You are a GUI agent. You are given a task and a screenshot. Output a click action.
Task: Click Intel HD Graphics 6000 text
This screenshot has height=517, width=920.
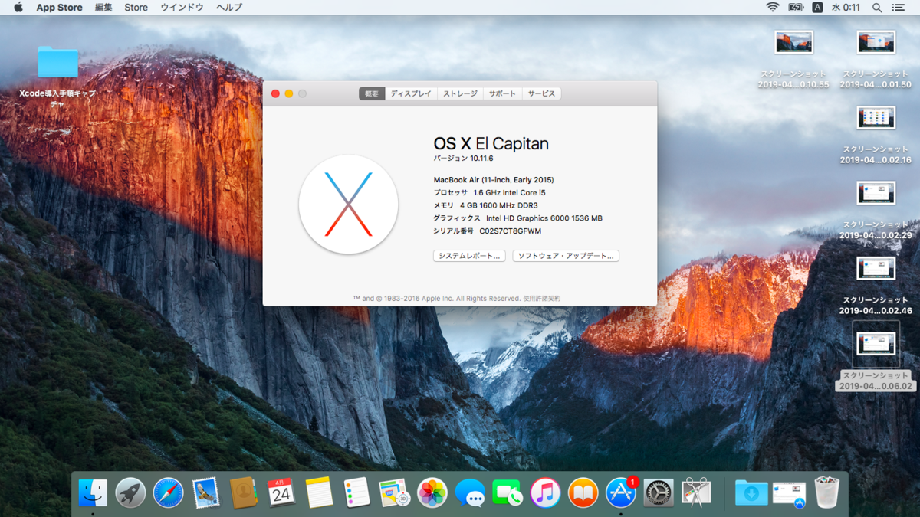[x=544, y=218]
